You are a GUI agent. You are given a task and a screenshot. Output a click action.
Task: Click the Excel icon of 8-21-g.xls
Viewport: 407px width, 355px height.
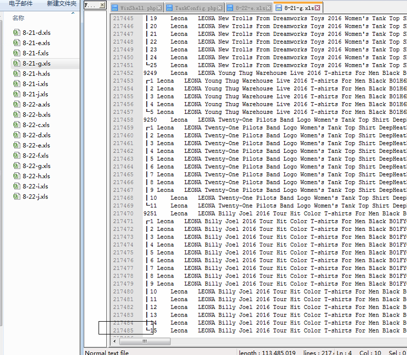coord(16,63)
